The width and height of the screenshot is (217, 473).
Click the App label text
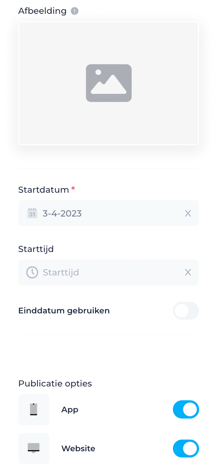click(x=70, y=409)
